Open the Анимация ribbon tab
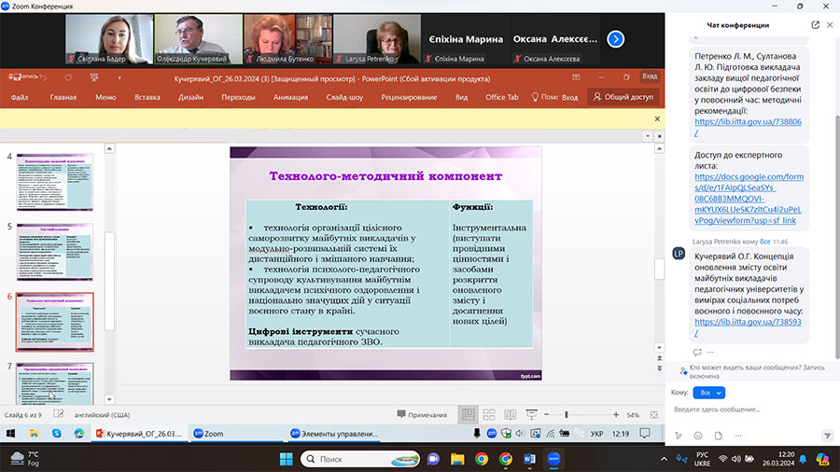 coord(290,96)
